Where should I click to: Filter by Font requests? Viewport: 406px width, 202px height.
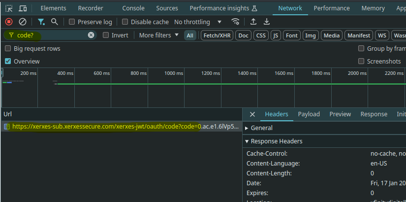(x=292, y=35)
